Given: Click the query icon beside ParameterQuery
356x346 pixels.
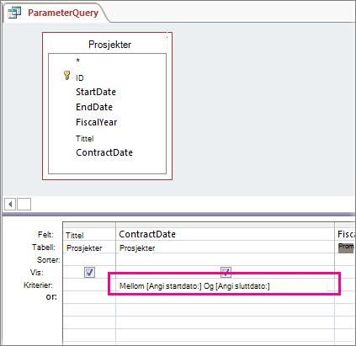Looking at the screenshot, I should [14, 13].
